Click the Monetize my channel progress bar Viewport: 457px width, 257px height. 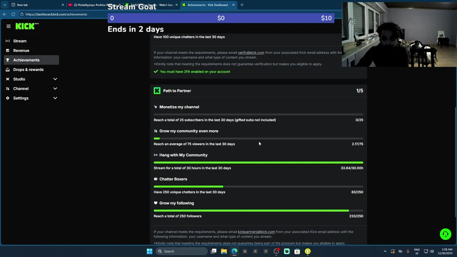258,114
